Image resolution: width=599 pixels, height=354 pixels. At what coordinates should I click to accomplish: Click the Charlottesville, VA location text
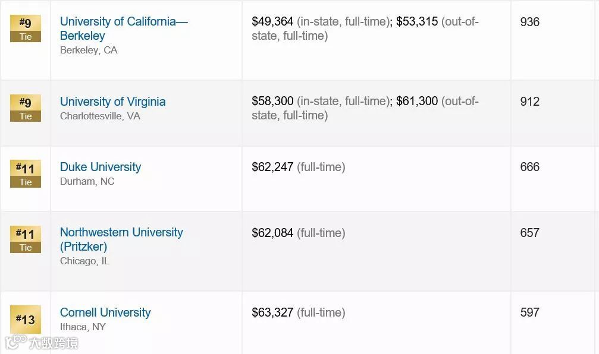click(x=100, y=116)
